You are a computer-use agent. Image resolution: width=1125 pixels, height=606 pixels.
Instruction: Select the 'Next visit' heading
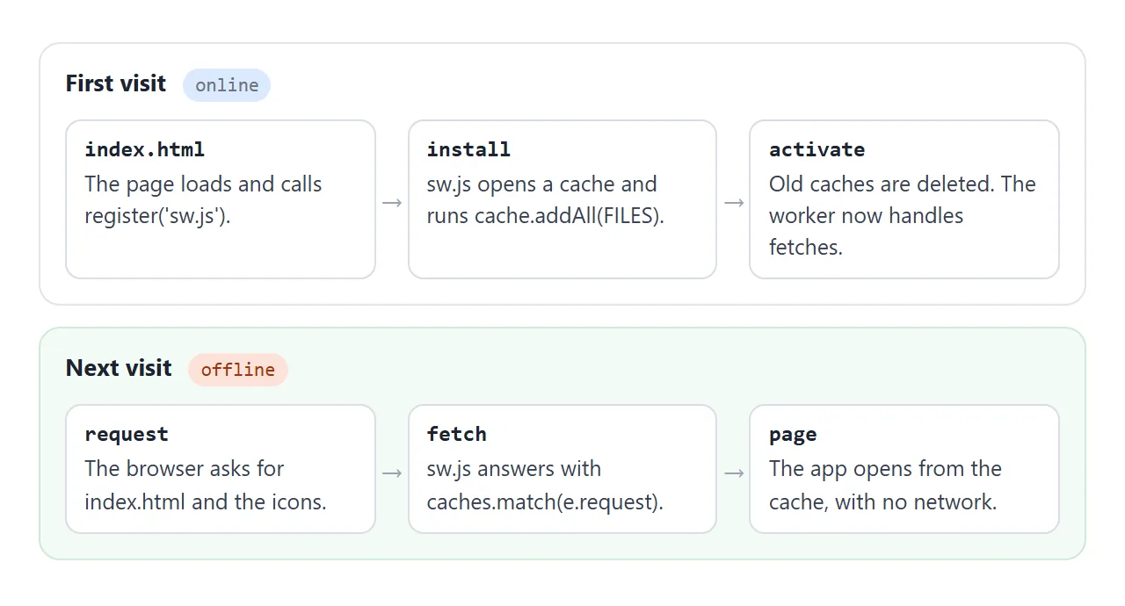[119, 369]
